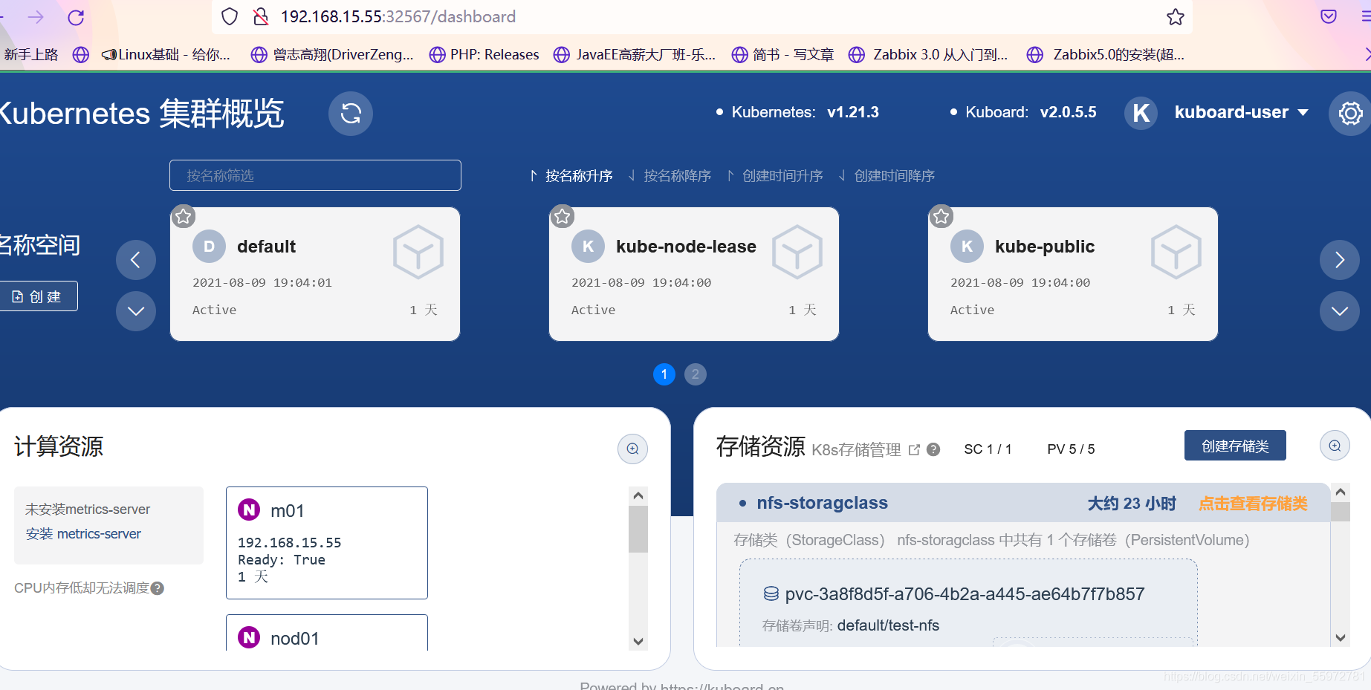Image resolution: width=1371 pixels, height=690 pixels.
Task: Open the nfs-storagclass storage class row
Action: click(x=1023, y=503)
